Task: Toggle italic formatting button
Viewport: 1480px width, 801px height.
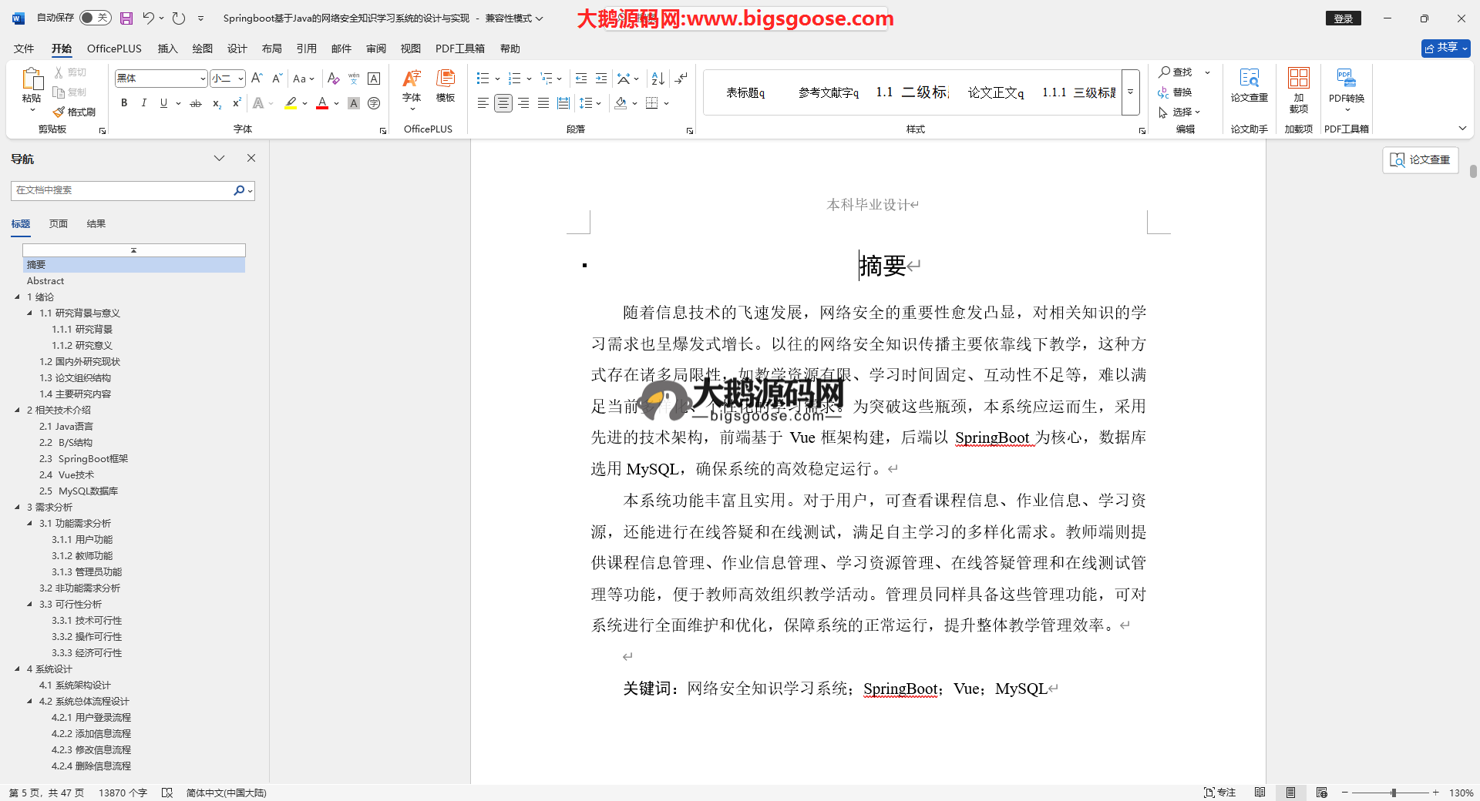Action: point(143,103)
